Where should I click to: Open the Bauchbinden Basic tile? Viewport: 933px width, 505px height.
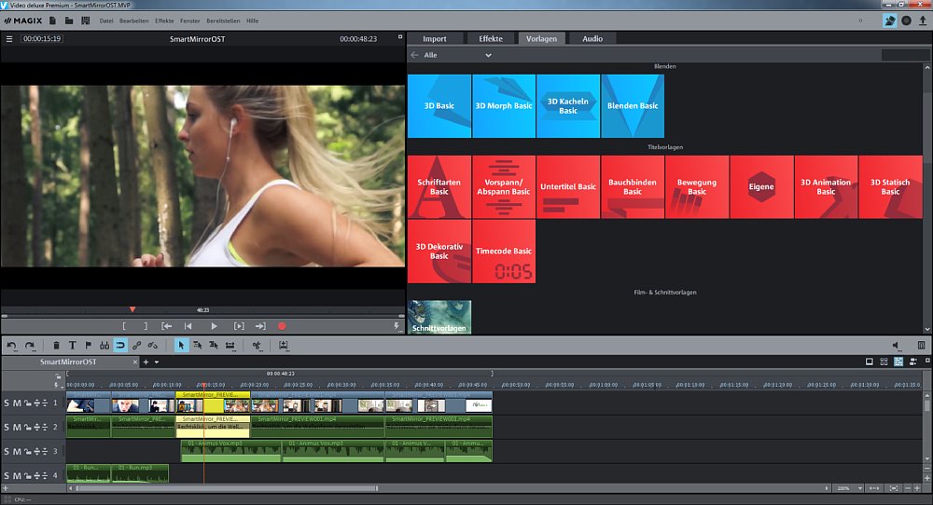[633, 186]
